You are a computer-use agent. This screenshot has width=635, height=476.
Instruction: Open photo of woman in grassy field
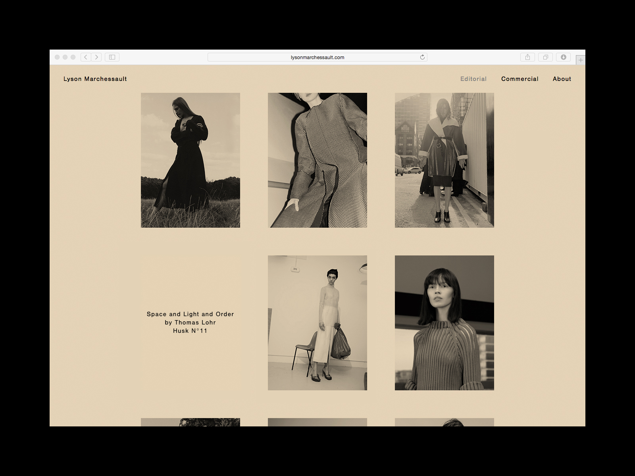[x=190, y=160]
